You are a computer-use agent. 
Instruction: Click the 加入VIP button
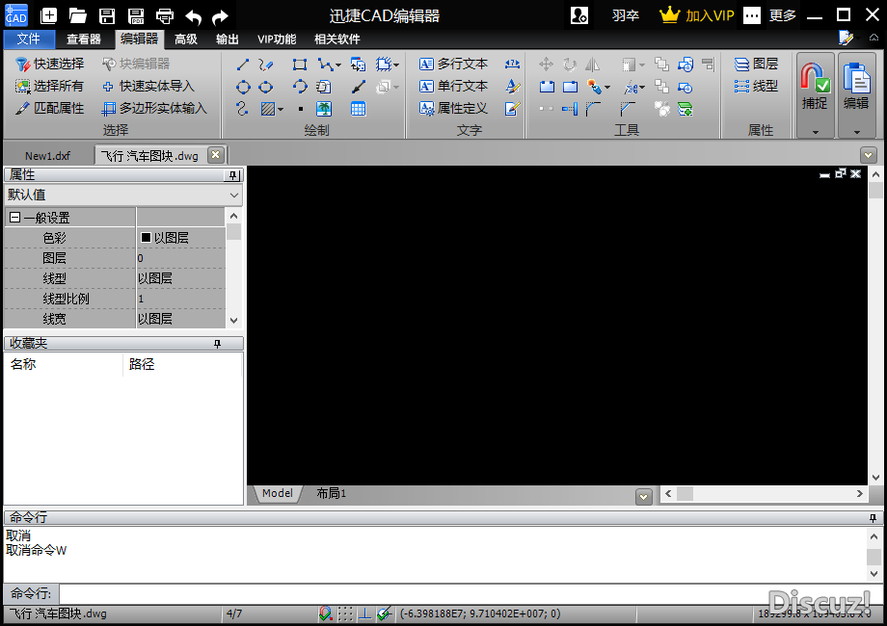coord(697,15)
